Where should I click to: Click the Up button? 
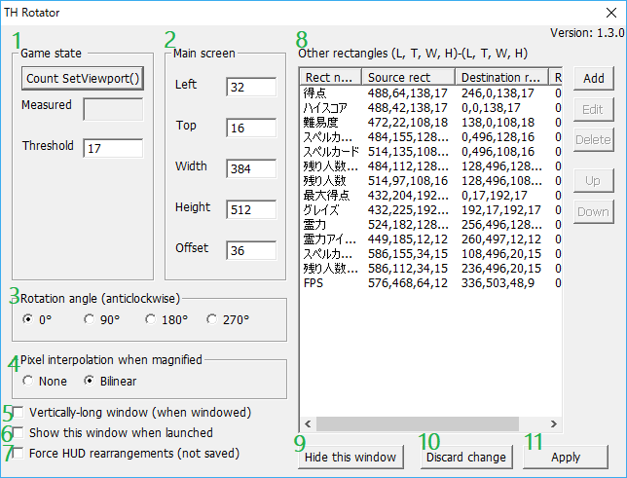point(594,181)
